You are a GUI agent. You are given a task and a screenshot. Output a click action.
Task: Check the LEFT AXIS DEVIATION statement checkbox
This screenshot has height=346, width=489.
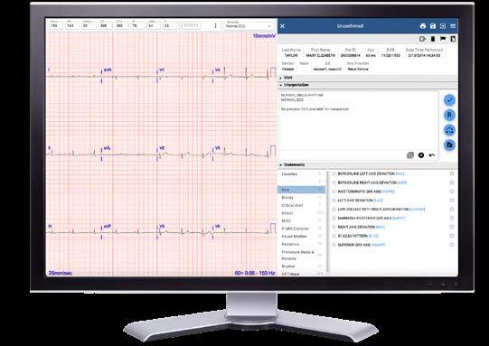[x=334, y=201]
